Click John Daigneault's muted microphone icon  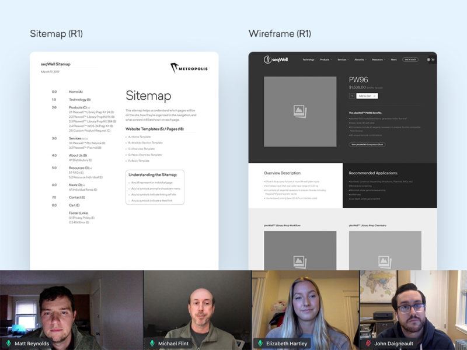pyautogui.click(x=368, y=344)
